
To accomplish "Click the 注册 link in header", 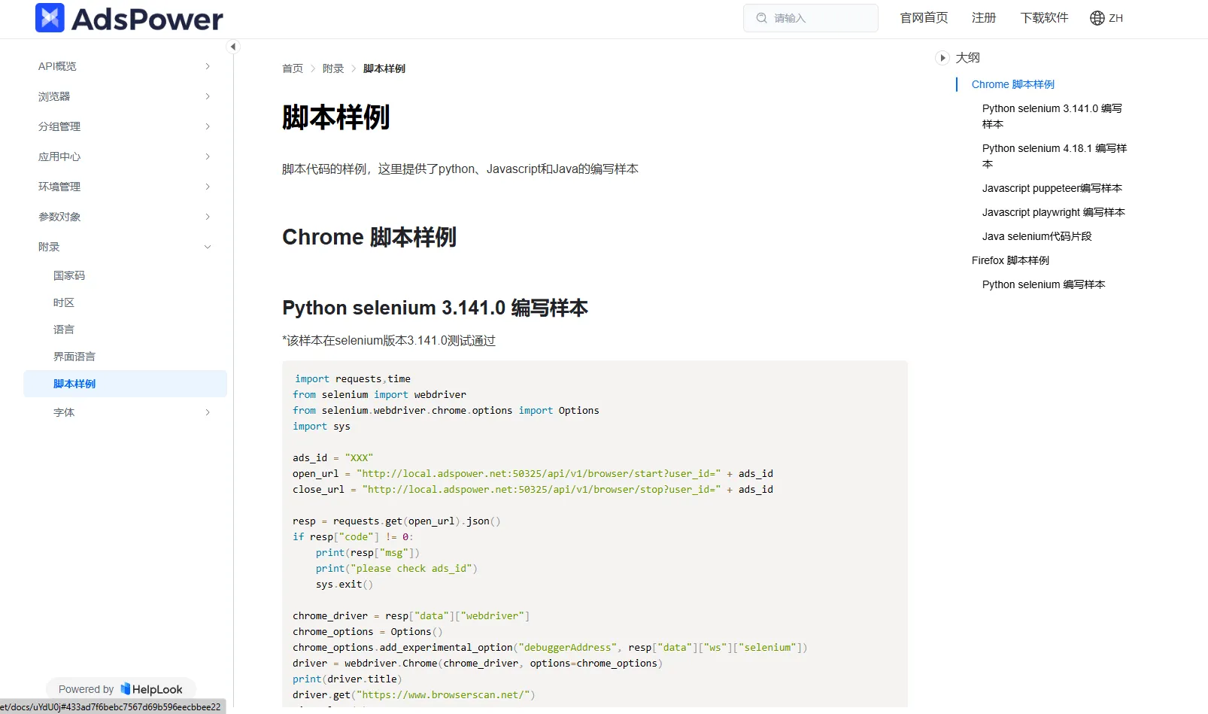I will [x=983, y=18].
